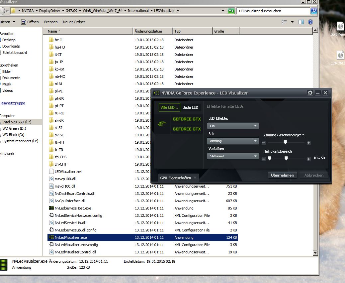Open LED Visualizer settings gear icon

pyautogui.click(x=310, y=93)
